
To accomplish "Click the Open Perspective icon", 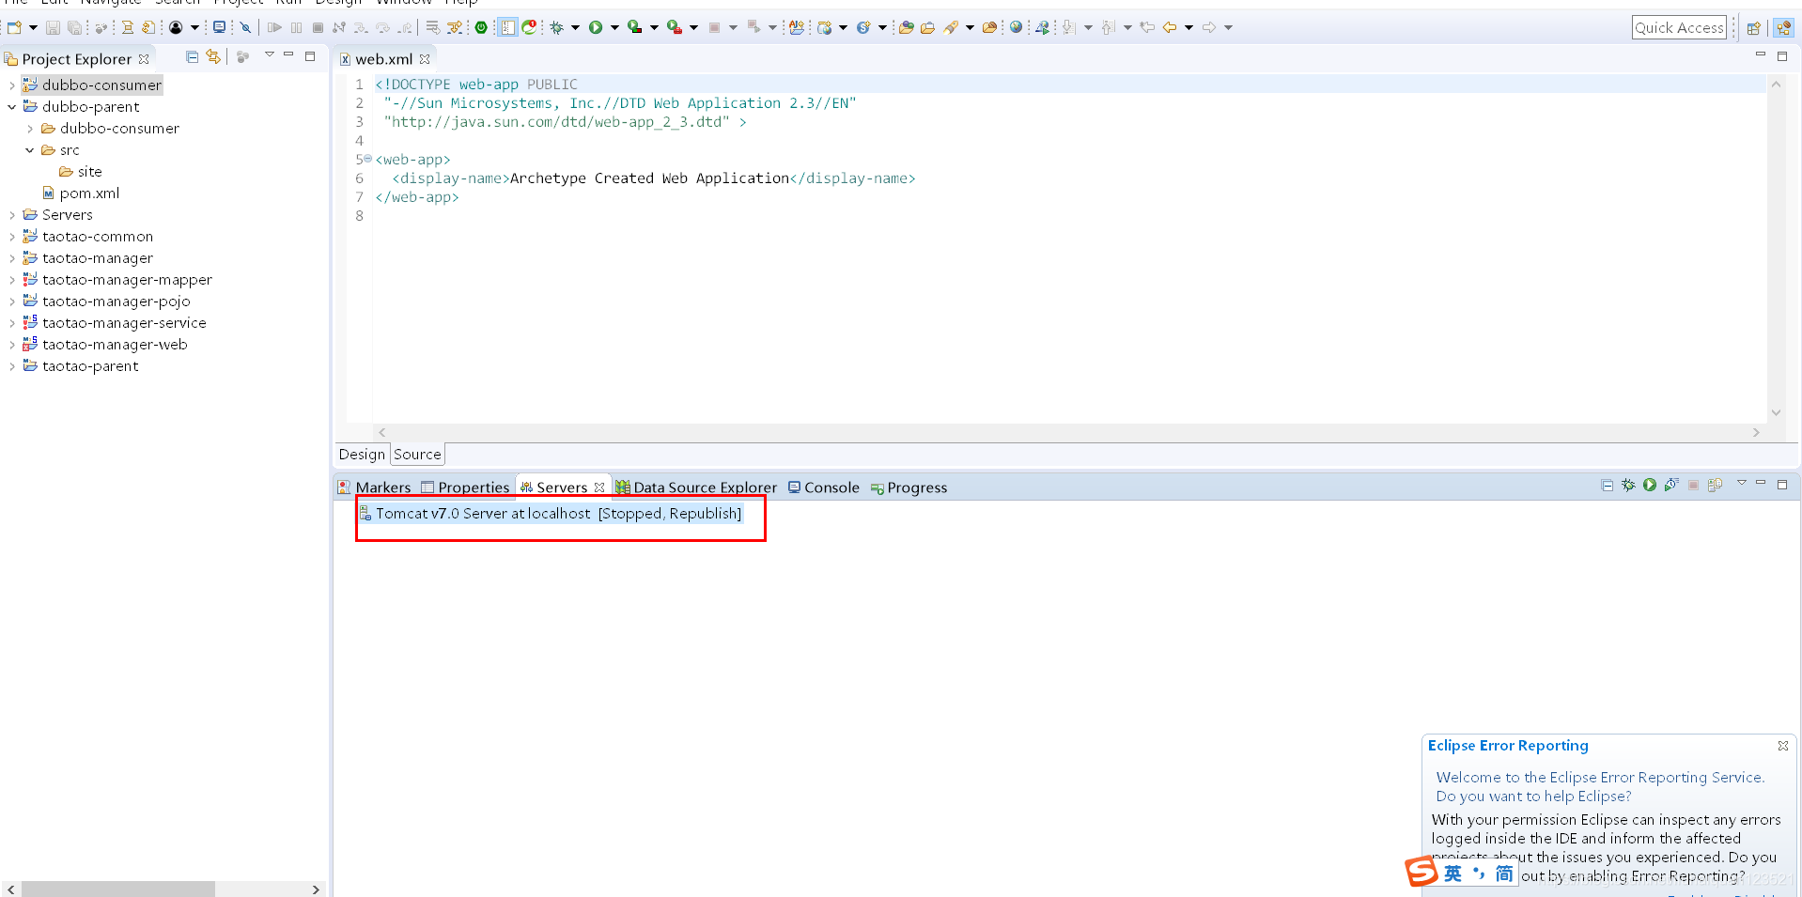I will click(x=1753, y=27).
